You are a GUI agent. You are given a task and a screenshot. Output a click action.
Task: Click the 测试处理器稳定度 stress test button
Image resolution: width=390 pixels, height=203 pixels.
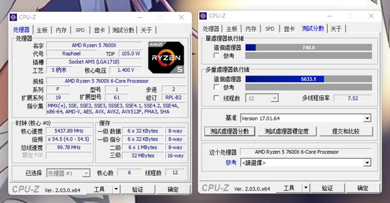point(287,131)
